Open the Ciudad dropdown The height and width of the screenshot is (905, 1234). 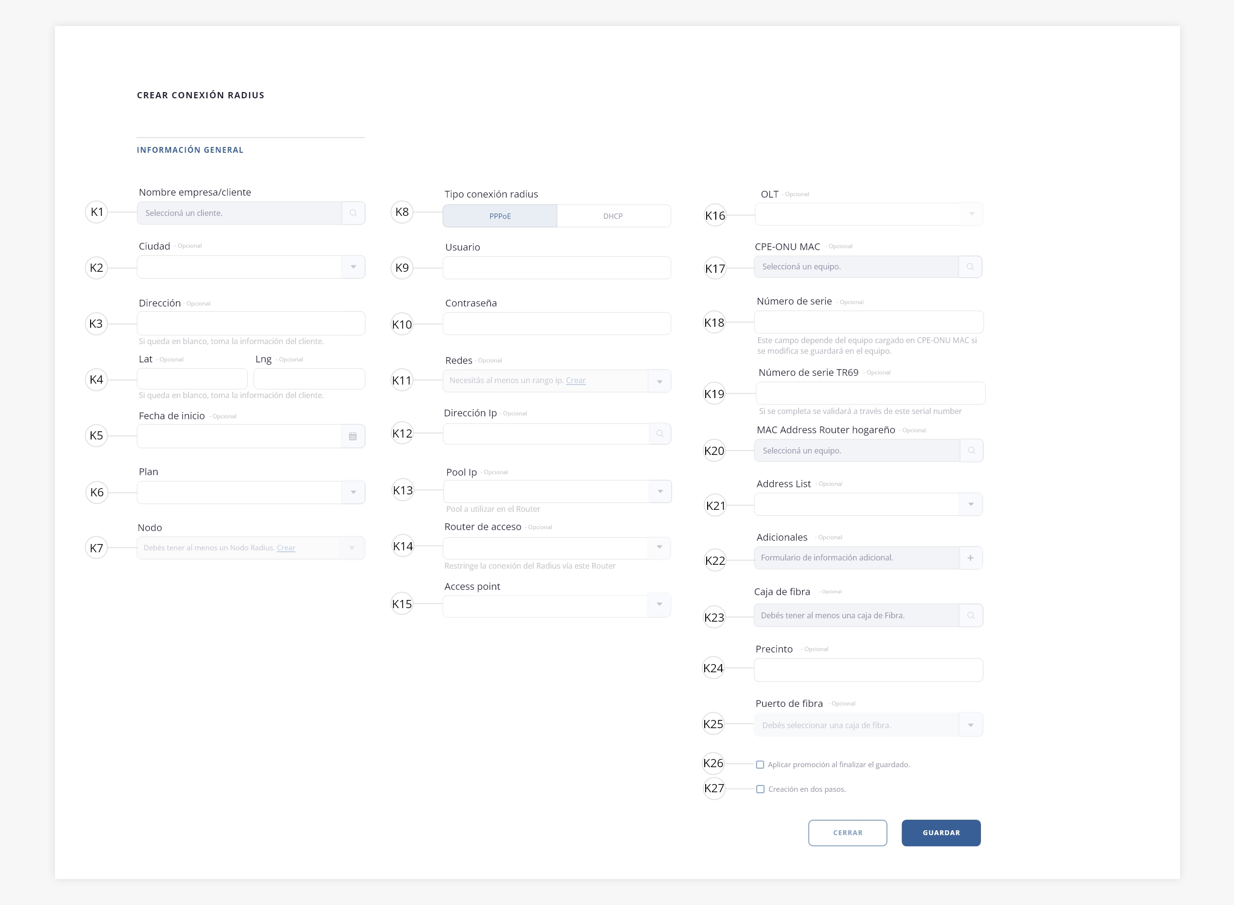click(353, 267)
